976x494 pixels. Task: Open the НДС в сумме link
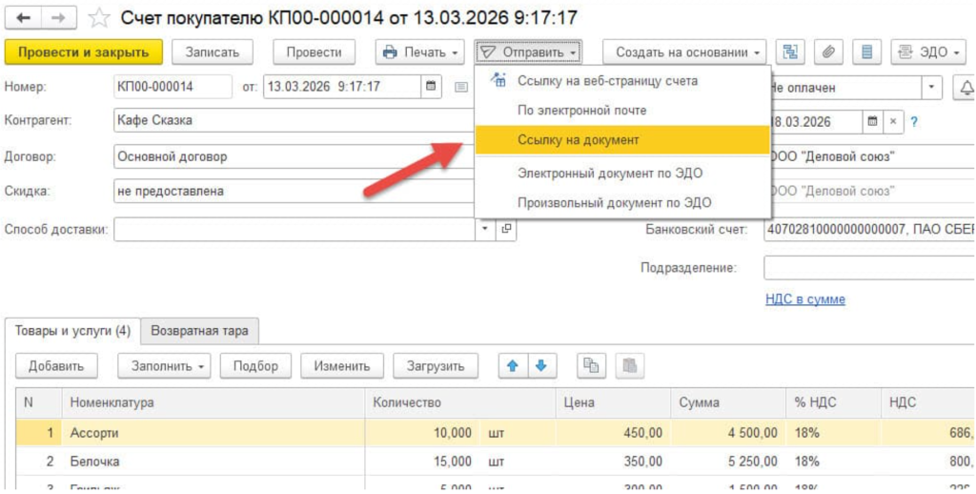tap(804, 299)
